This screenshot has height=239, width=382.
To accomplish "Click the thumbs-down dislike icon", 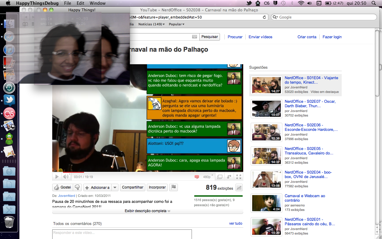I will (78, 187).
